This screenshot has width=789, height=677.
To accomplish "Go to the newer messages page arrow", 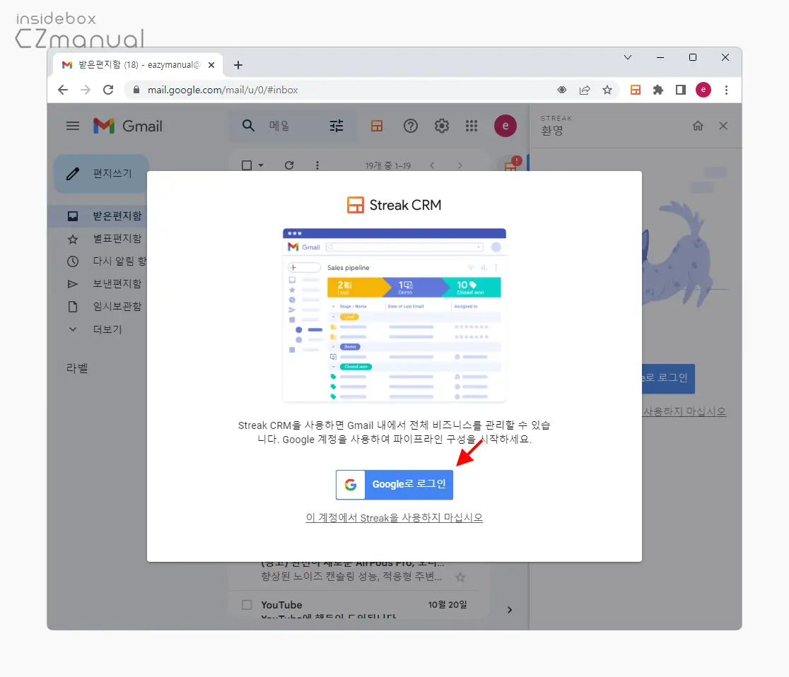I will point(432,165).
